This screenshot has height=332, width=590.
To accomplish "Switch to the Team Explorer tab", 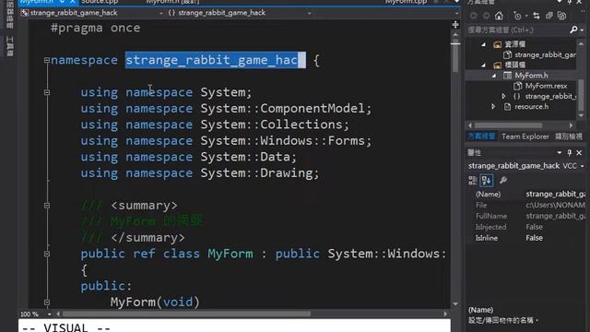I will point(525,136).
